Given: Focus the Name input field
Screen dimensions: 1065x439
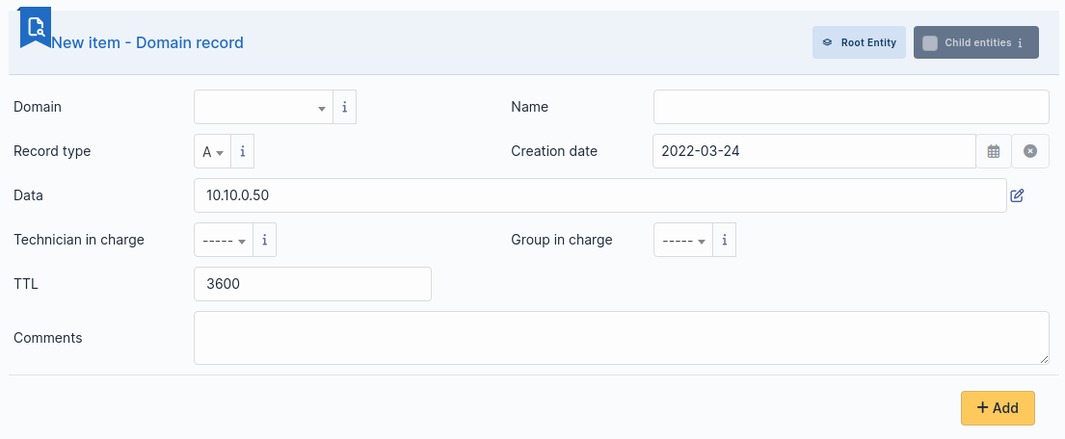Looking at the screenshot, I should pyautogui.click(x=852, y=107).
